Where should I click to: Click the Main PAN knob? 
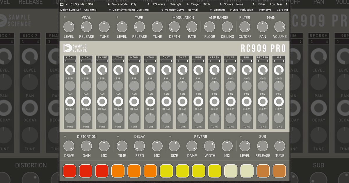click(x=262, y=27)
